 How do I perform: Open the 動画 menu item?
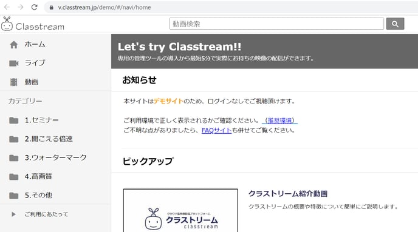(32, 82)
